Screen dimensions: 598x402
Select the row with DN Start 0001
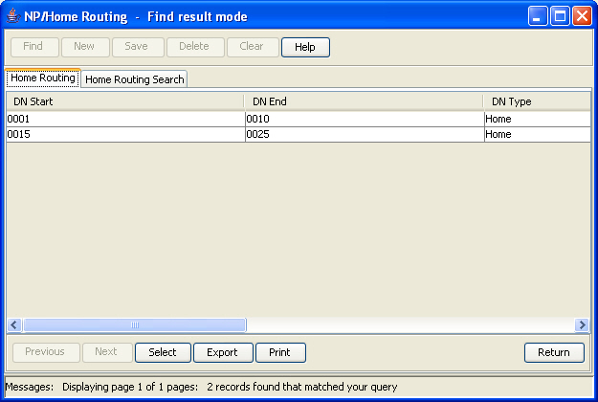click(x=299, y=119)
